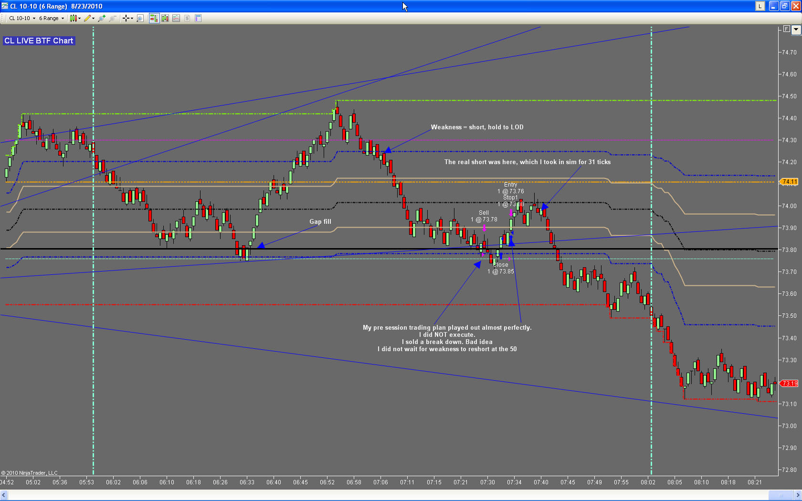
Task: Restore down the chart window
Action: (785, 6)
